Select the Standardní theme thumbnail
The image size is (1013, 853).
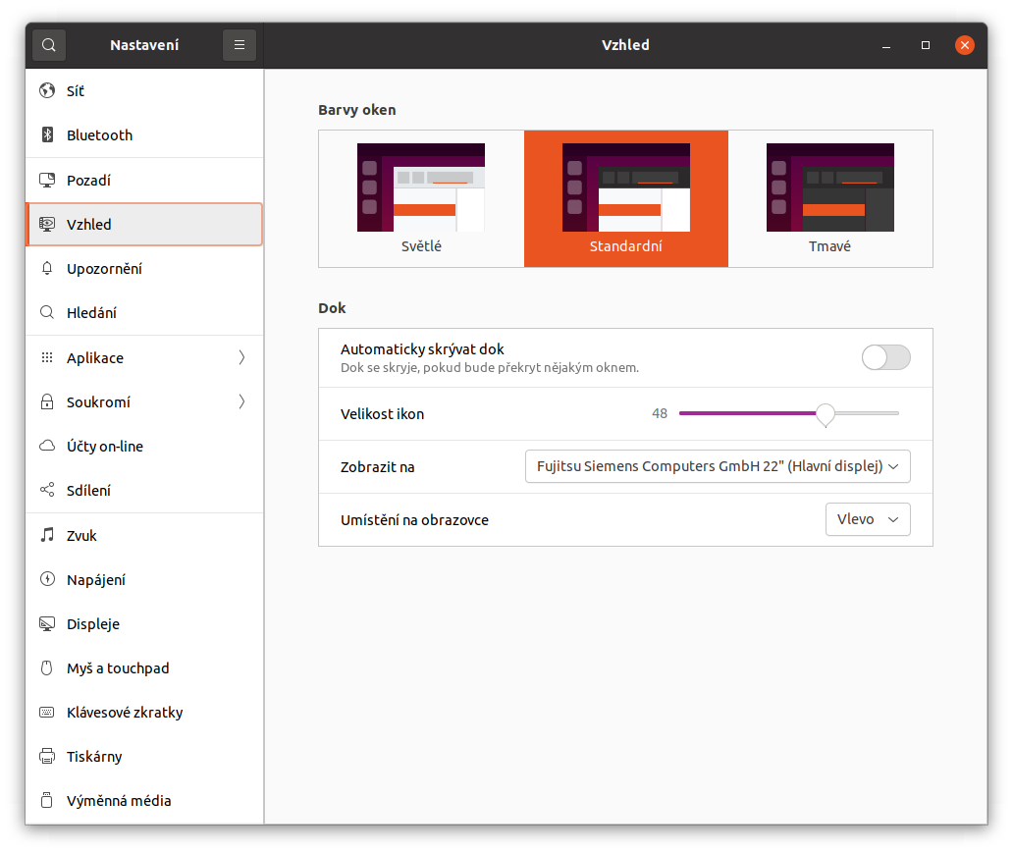tap(625, 196)
